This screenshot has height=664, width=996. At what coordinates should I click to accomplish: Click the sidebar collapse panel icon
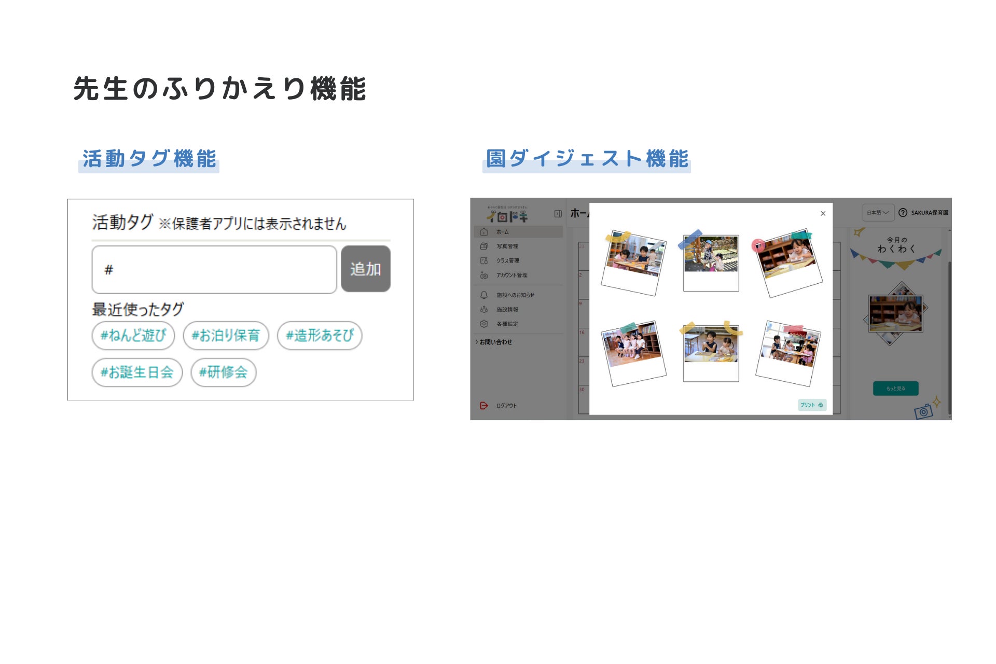click(558, 214)
